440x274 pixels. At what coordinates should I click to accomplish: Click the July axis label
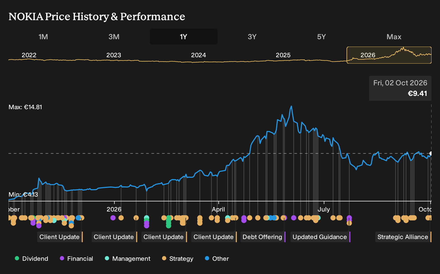pyautogui.click(x=324, y=209)
